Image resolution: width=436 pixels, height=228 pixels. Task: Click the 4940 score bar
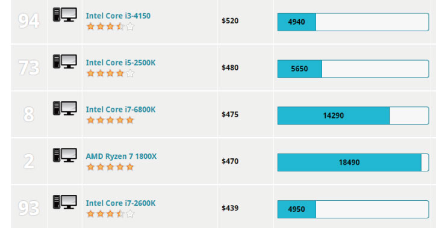353,22
